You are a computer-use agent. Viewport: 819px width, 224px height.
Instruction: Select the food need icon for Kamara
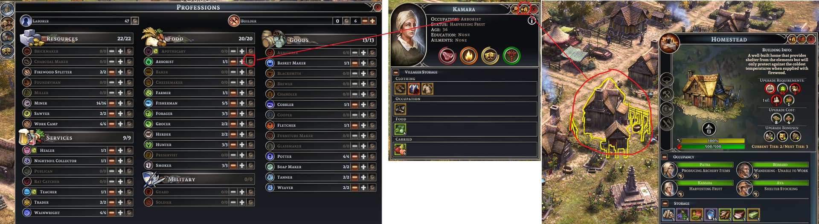(x=447, y=56)
